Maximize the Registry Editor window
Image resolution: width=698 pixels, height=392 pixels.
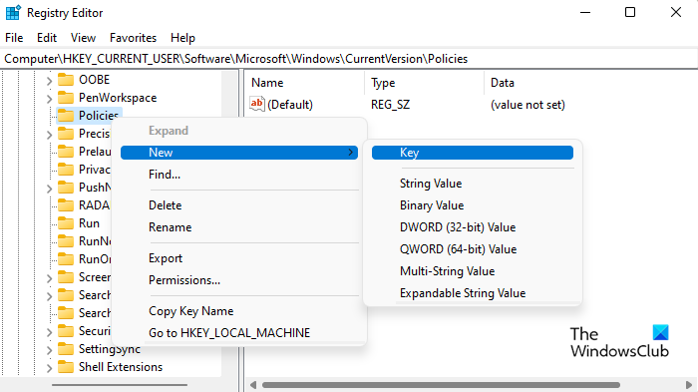pos(630,13)
